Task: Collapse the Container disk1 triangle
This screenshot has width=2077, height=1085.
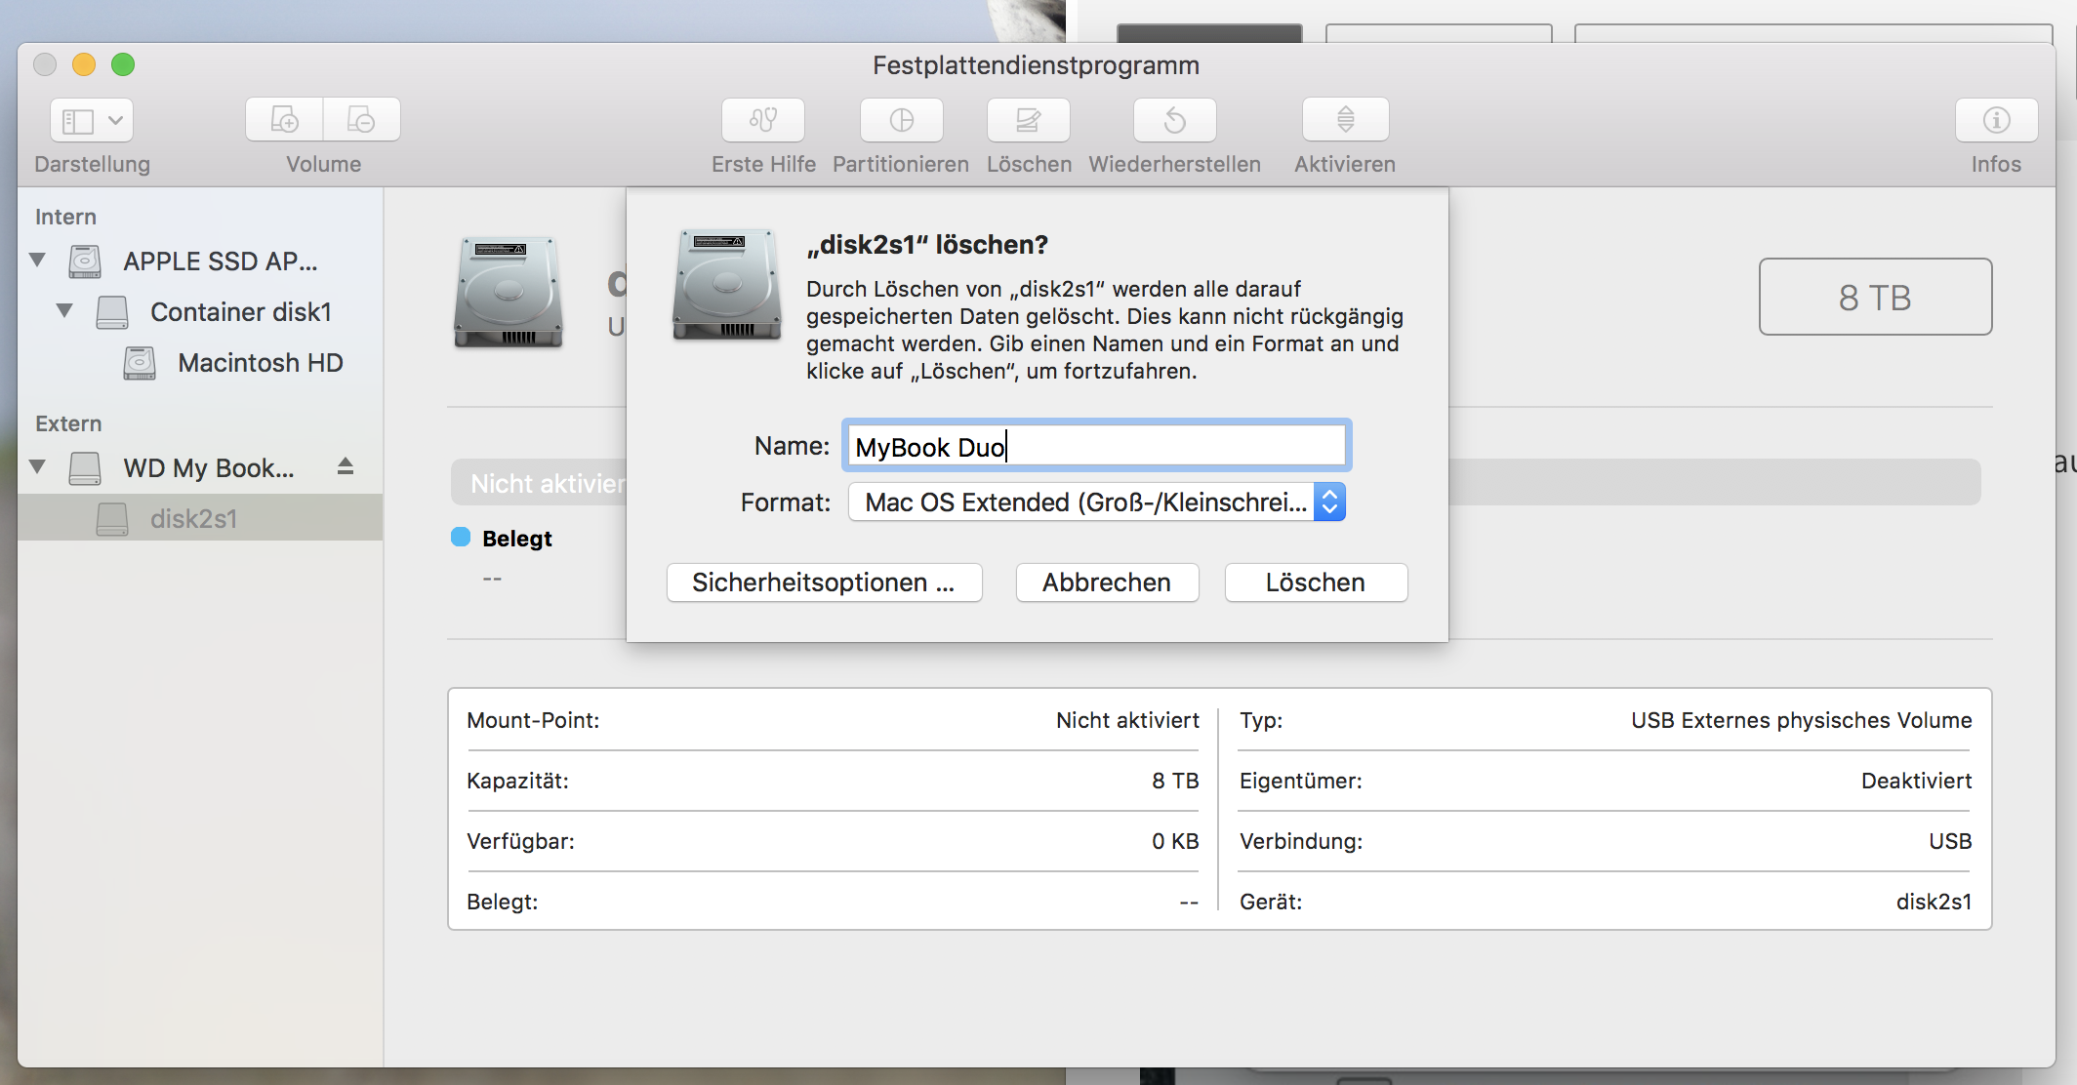Action: 65,311
